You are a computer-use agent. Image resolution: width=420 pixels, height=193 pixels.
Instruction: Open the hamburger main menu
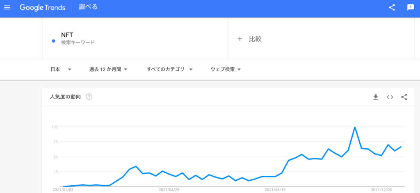click(7, 7)
